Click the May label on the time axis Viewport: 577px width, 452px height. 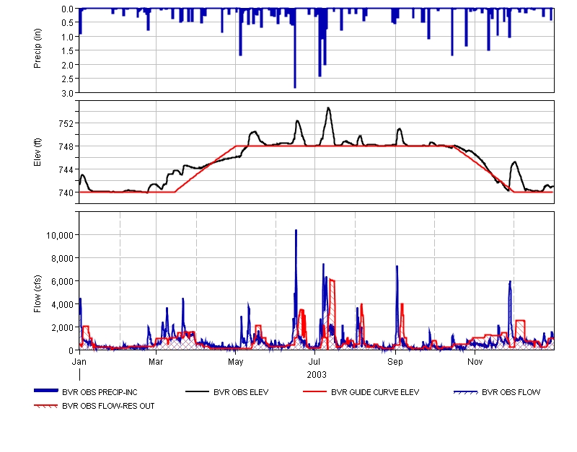click(235, 360)
